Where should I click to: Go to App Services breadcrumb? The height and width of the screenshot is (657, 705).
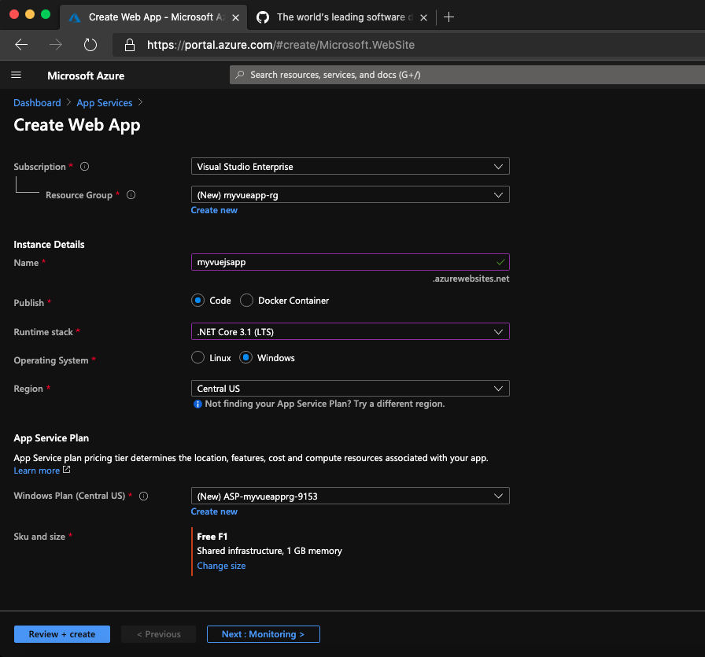[105, 103]
